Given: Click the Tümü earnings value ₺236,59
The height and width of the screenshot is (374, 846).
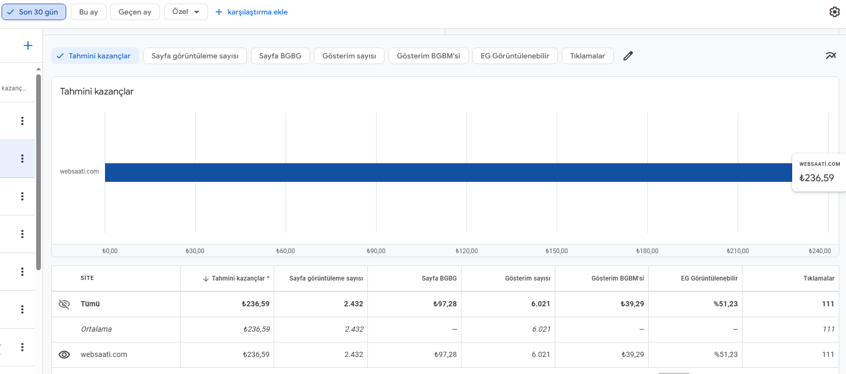Looking at the screenshot, I should click(256, 304).
